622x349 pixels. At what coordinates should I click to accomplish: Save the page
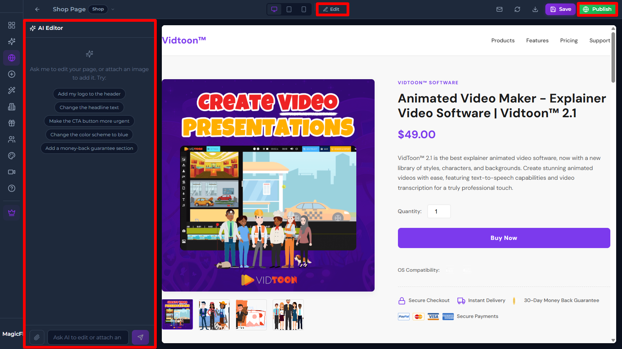[561, 9]
